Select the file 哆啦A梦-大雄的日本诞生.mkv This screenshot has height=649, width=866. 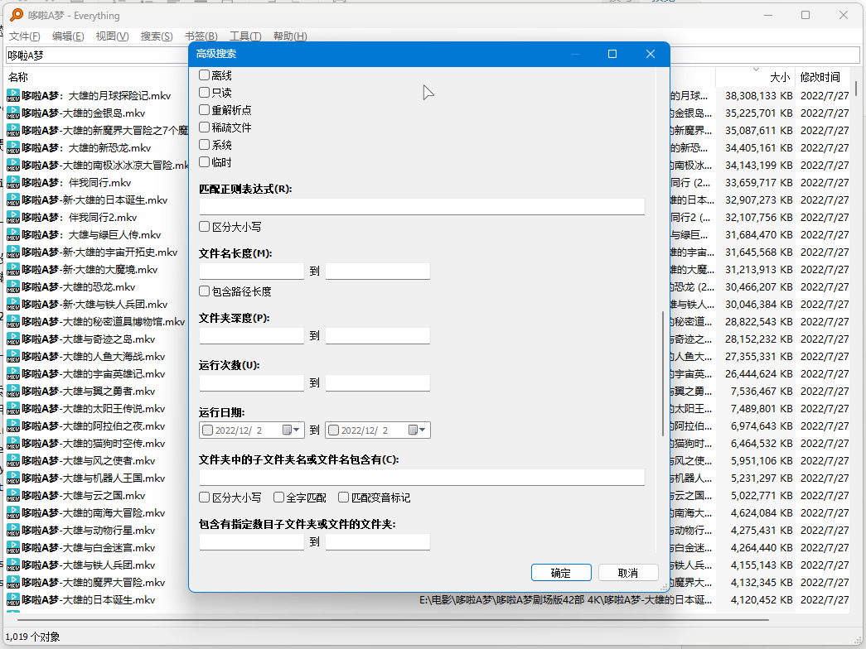(x=89, y=600)
